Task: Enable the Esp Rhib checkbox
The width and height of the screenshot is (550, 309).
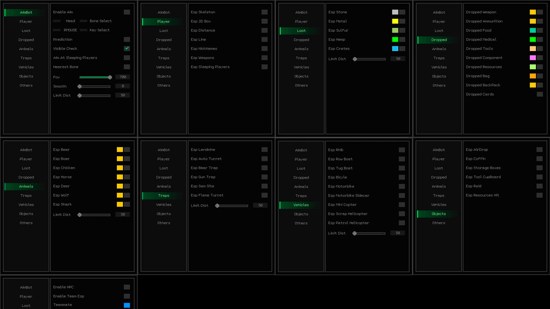Action: pos(402,150)
